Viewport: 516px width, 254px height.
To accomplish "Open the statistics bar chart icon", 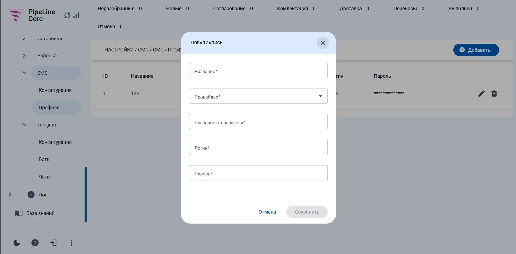I will coord(76,15).
